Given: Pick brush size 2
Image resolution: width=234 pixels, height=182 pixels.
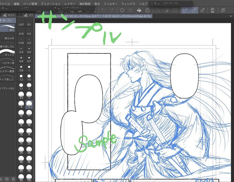Looking at the screenshot, I should (29, 87).
